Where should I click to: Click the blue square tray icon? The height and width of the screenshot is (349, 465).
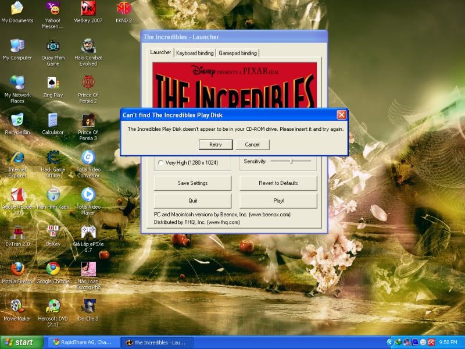click(415, 342)
